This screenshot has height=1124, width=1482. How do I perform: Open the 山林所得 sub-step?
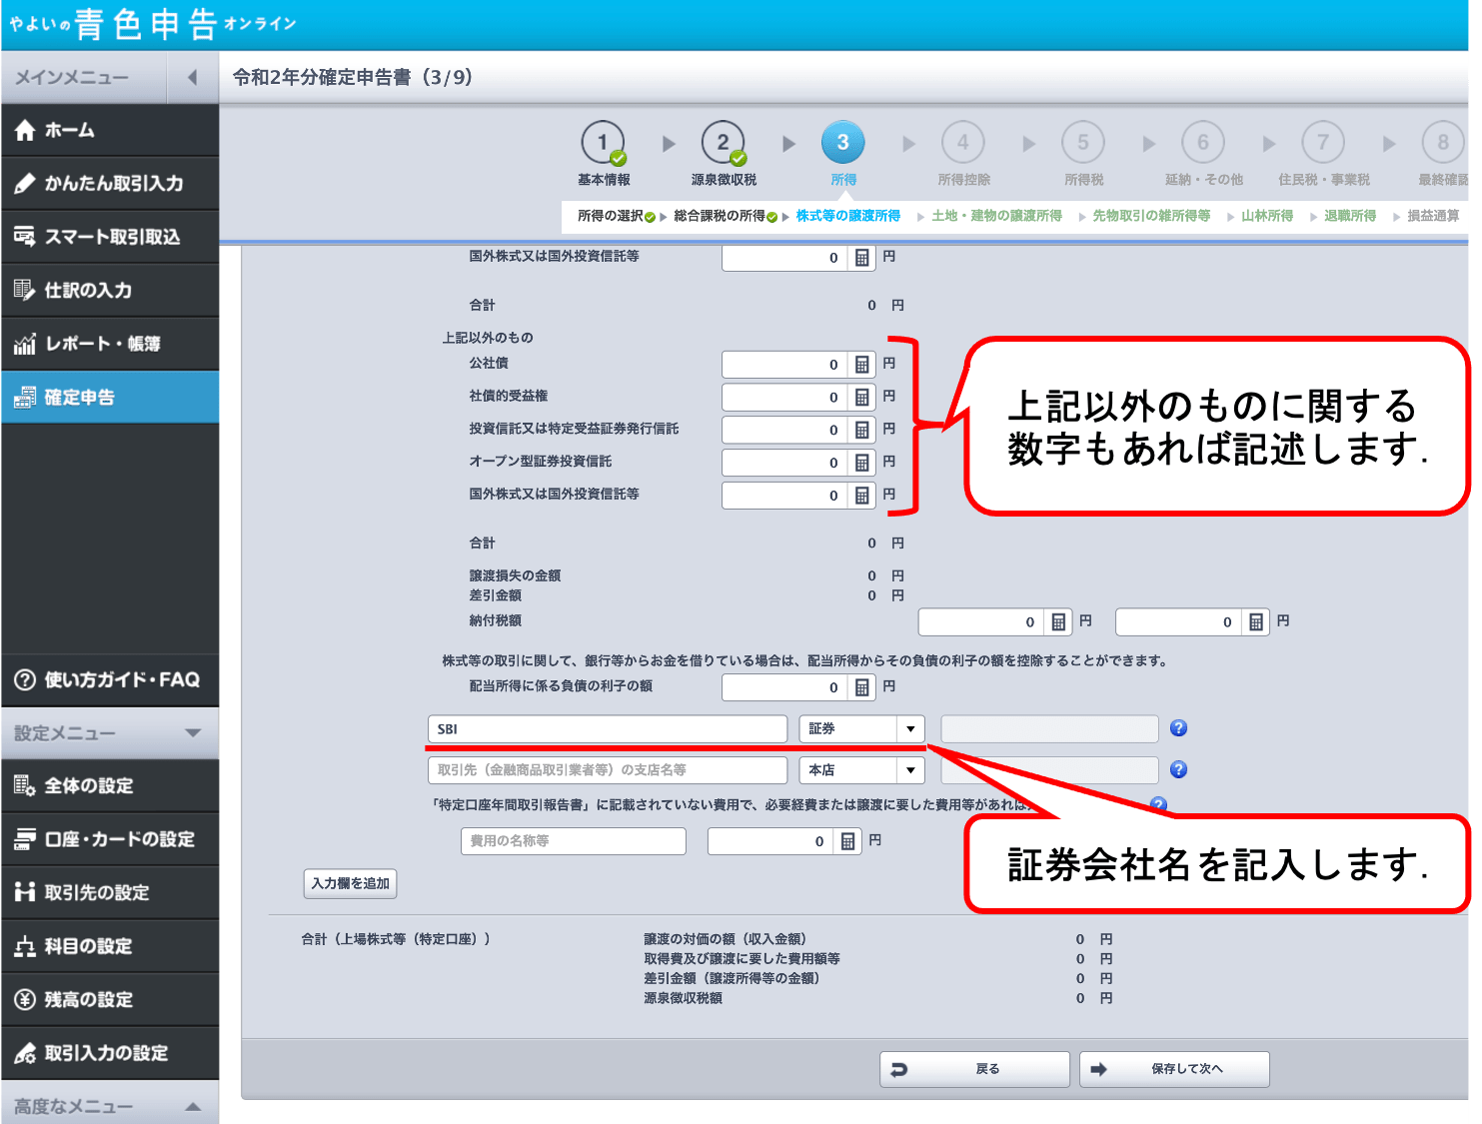1267,216
